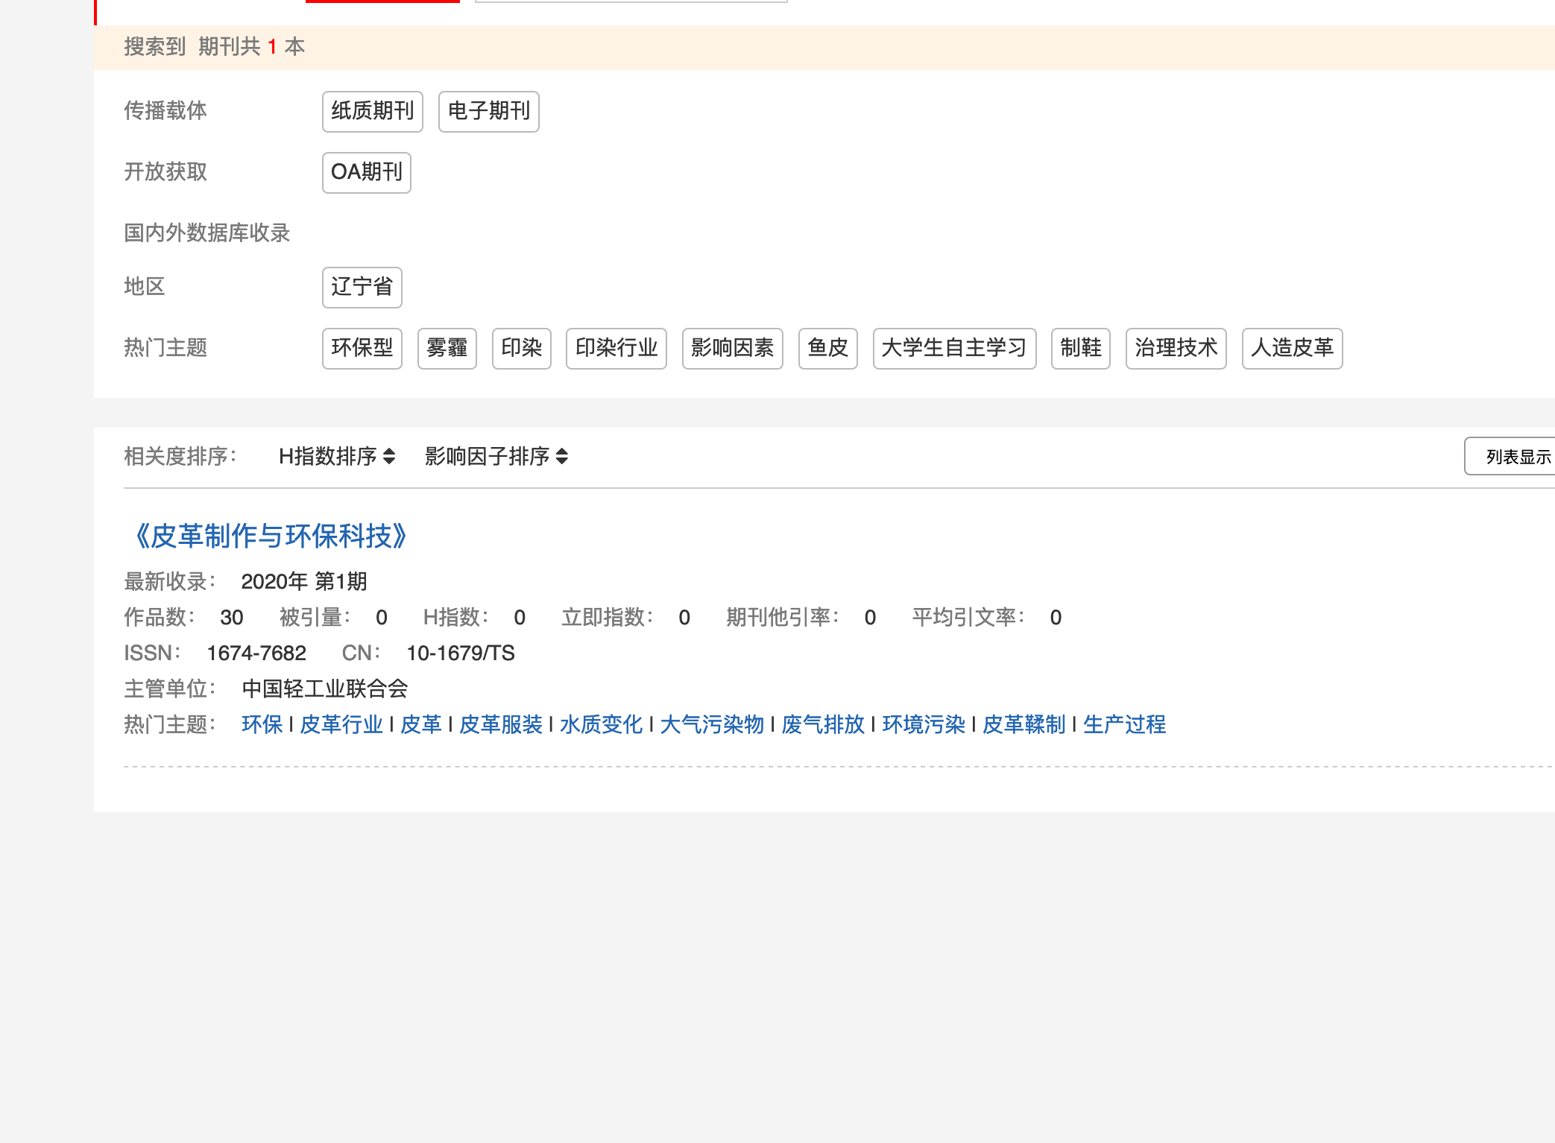Select hot topic tag 环保型
Image resolution: width=1555 pixels, height=1143 pixels.
tap(362, 349)
